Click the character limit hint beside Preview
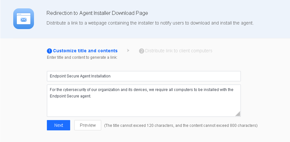Screen dimensions: 290x142 tap(181, 125)
